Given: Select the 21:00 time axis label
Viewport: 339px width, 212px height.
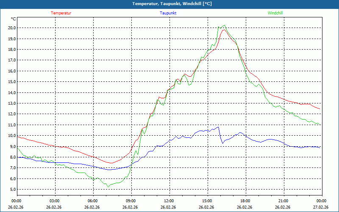Looking at the screenshot, I should [283, 201].
